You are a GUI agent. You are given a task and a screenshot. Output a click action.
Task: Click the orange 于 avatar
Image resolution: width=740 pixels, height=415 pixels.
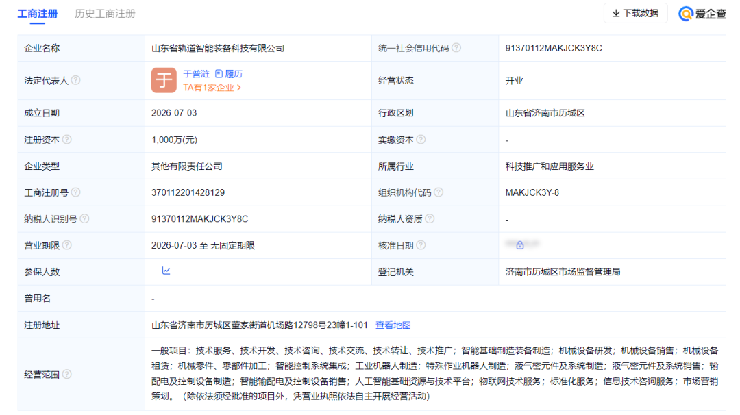point(164,80)
